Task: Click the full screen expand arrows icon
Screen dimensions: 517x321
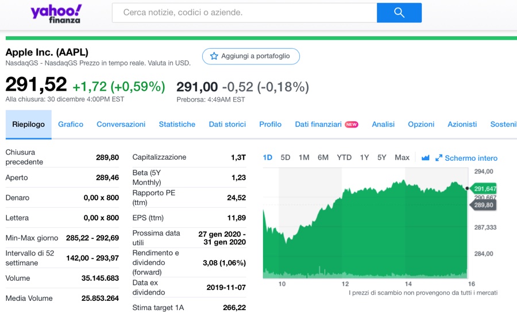Action: point(439,158)
